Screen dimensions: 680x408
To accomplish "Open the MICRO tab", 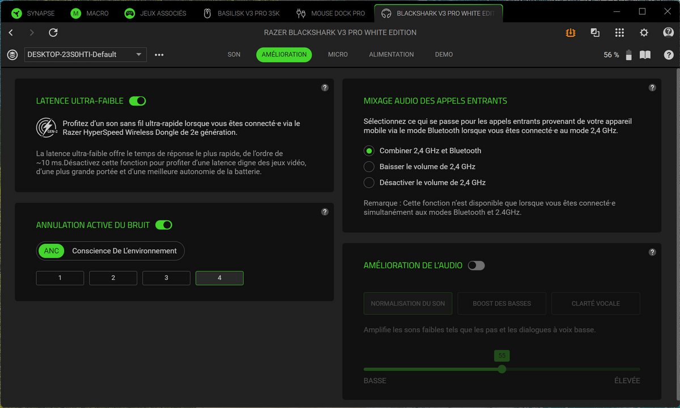I will 338,55.
